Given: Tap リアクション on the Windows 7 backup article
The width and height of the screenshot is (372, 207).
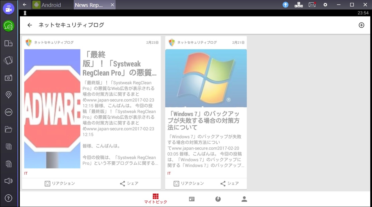Looking at the screenshot, I should 189,183.
